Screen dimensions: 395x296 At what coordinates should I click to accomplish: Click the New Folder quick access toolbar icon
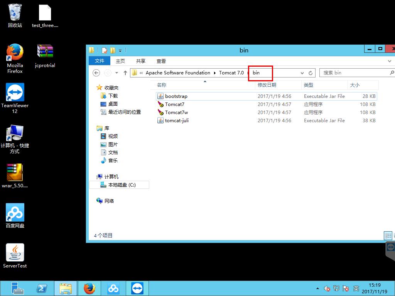(113, 50)
